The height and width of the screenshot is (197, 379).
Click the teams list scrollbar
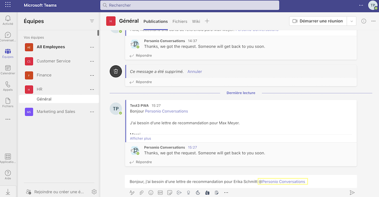98,33
